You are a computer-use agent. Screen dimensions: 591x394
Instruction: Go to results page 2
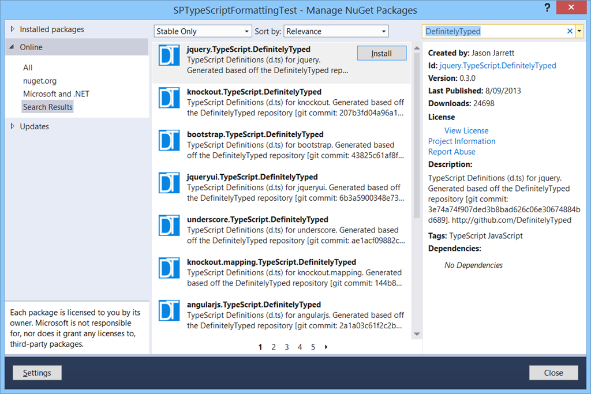tap(274, 347)
